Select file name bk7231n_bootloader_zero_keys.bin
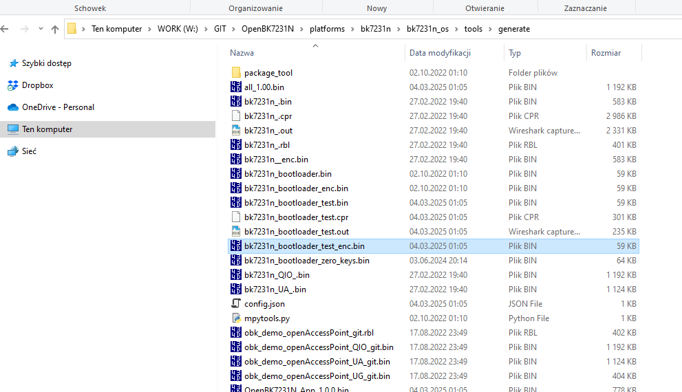 [x=307, y=261]
